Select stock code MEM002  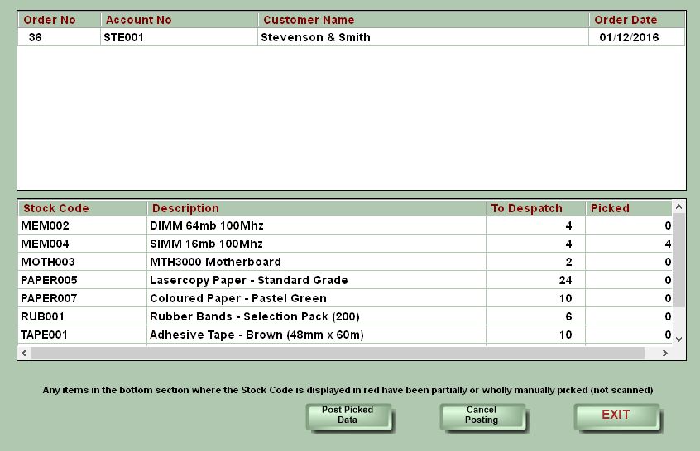point(83,226)
